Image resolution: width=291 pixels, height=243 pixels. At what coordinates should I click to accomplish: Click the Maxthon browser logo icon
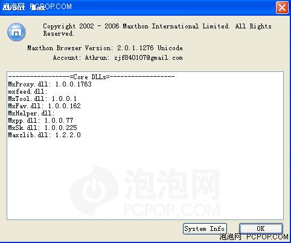16,32
